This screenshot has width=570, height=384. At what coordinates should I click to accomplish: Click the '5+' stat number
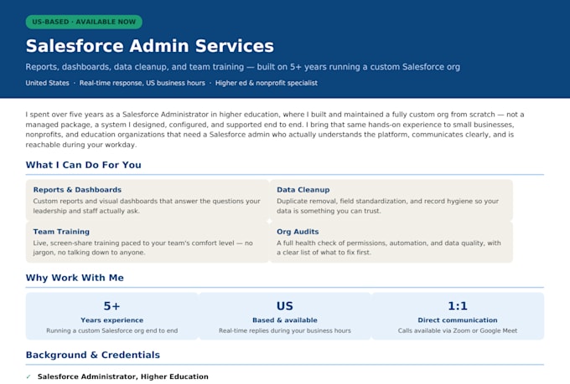112,306
